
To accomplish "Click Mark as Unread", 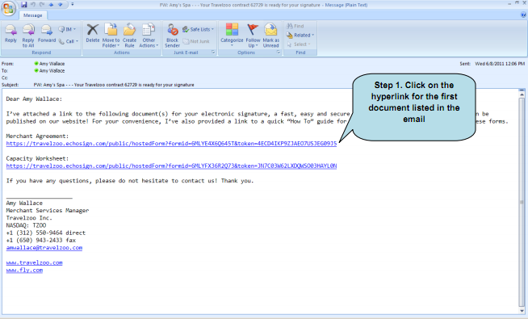I will coord(270,36).
